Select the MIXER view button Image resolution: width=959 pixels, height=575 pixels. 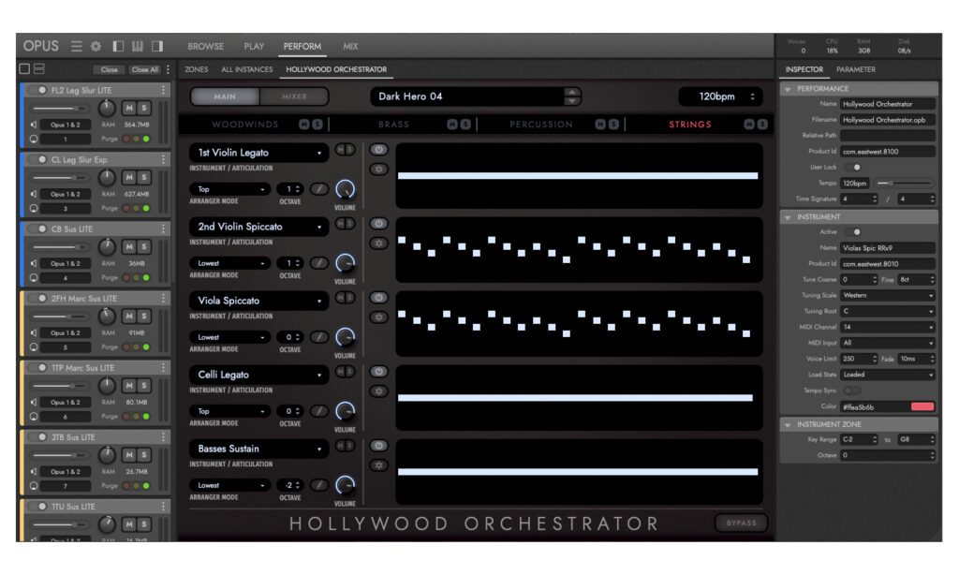(294, 96)
